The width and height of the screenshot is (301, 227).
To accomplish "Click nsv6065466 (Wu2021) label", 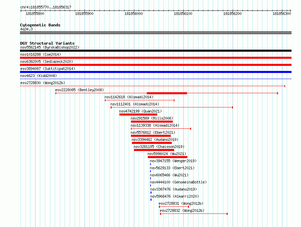I will coord(169,175).
